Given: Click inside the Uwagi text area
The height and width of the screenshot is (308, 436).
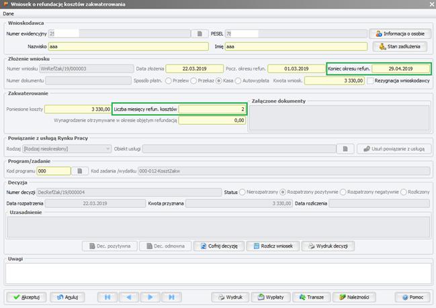Looking at the screenshot, I should coord(218,273).
